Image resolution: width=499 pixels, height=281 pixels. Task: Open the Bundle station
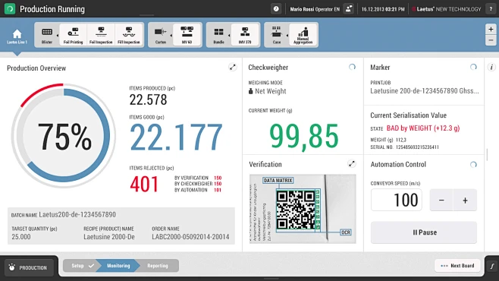[x=218, y=35]
